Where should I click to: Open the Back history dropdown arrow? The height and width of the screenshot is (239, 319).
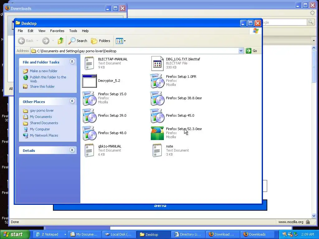(x=37, y=41)
